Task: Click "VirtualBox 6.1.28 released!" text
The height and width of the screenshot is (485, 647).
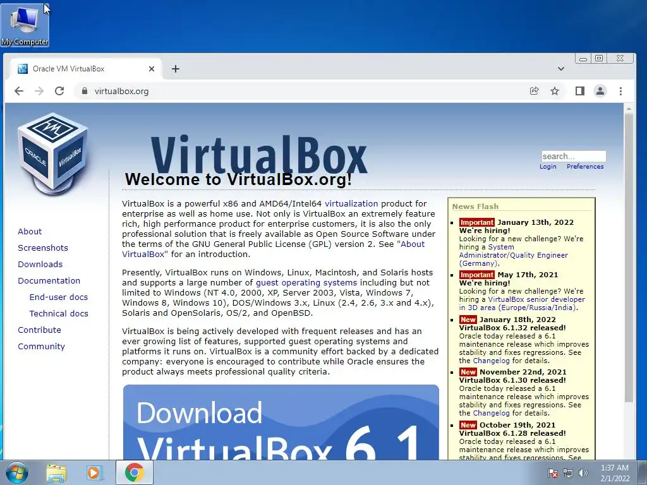Action: pos(512,433)
